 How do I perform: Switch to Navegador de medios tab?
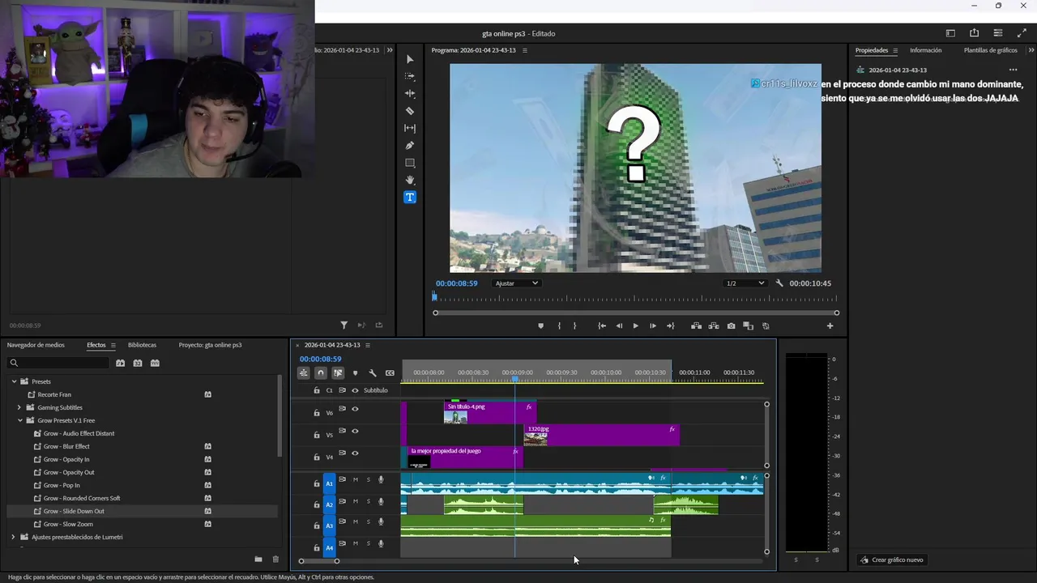coord(36,345)
